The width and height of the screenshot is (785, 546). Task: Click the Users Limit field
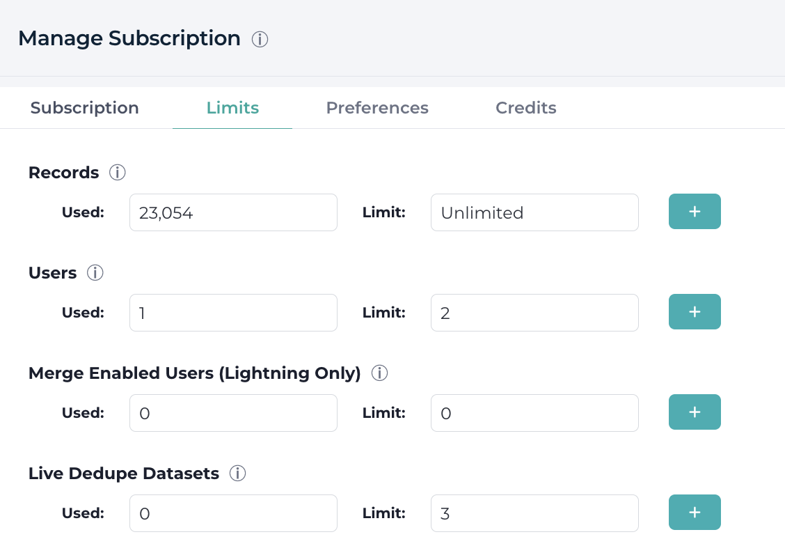534,313
